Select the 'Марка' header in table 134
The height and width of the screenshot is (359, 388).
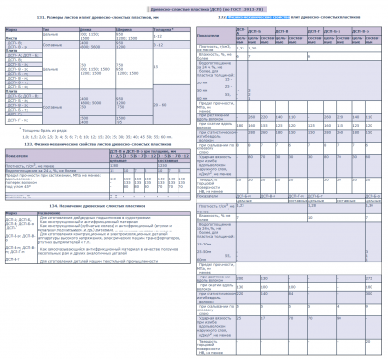[x=21, y=213]
